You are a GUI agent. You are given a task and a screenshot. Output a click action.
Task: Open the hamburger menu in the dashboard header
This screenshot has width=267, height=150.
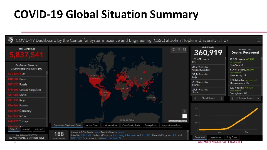click(259, 40)
